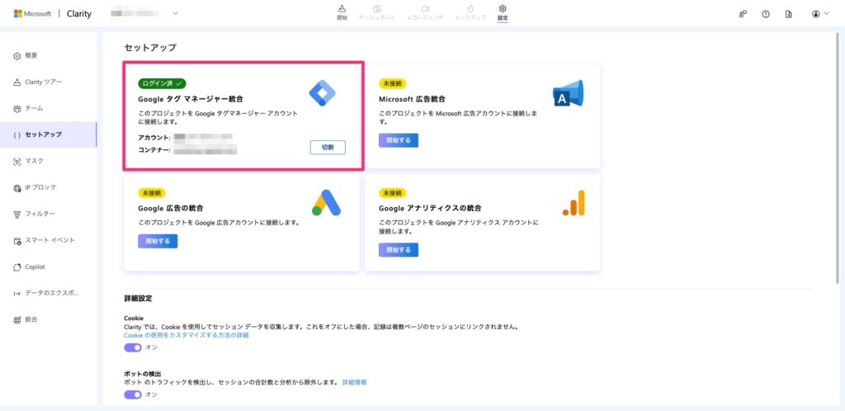Click the ダッシュボード icon in the top bar
Image resolution: width=845 pixels, height=411 pixels.
tap(377, 12)
